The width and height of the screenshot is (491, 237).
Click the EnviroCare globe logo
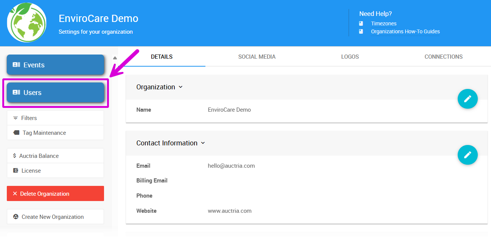pyautogui.click(x=26, y=22)
